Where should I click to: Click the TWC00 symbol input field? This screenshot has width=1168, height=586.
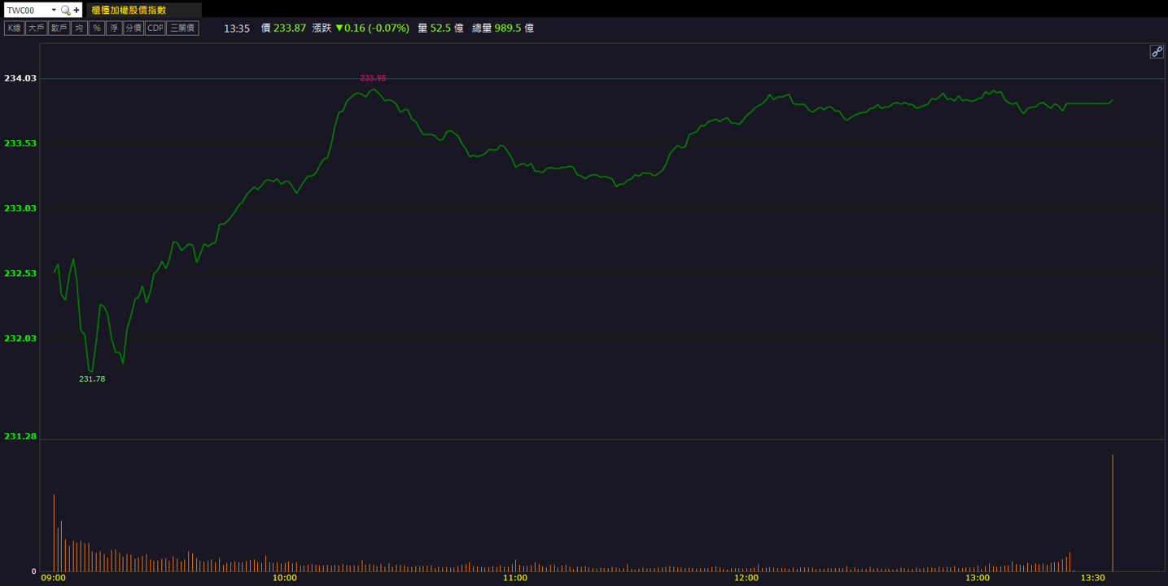28,10
